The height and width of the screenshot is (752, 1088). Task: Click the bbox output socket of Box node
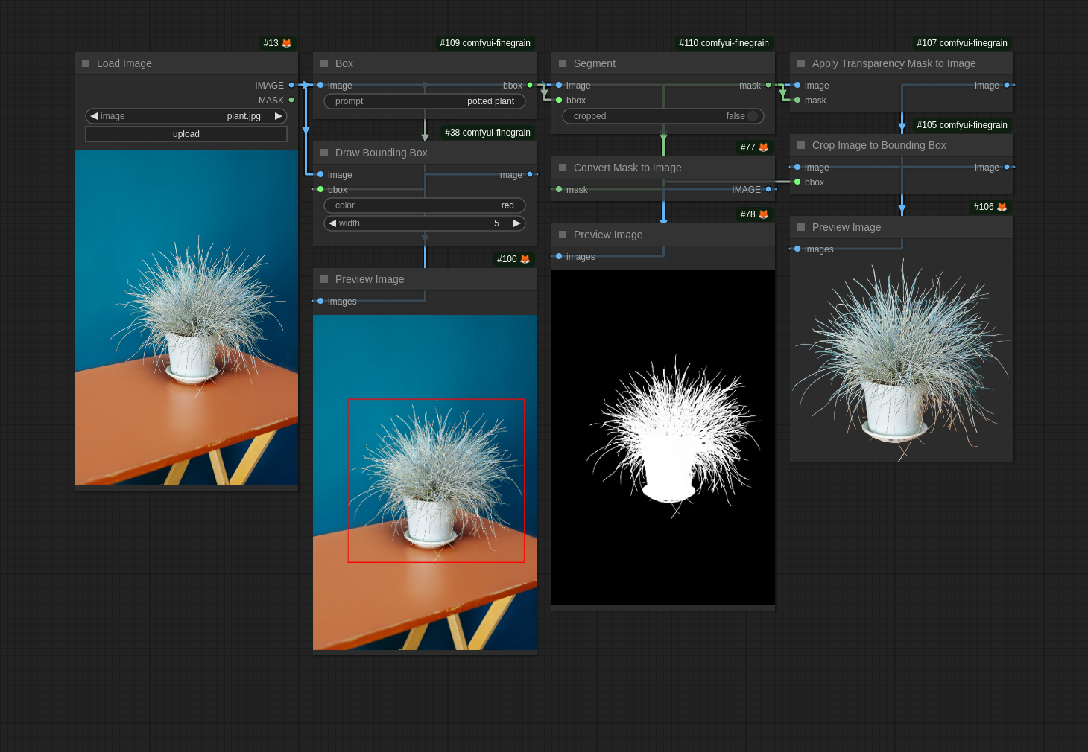point(530,85)
